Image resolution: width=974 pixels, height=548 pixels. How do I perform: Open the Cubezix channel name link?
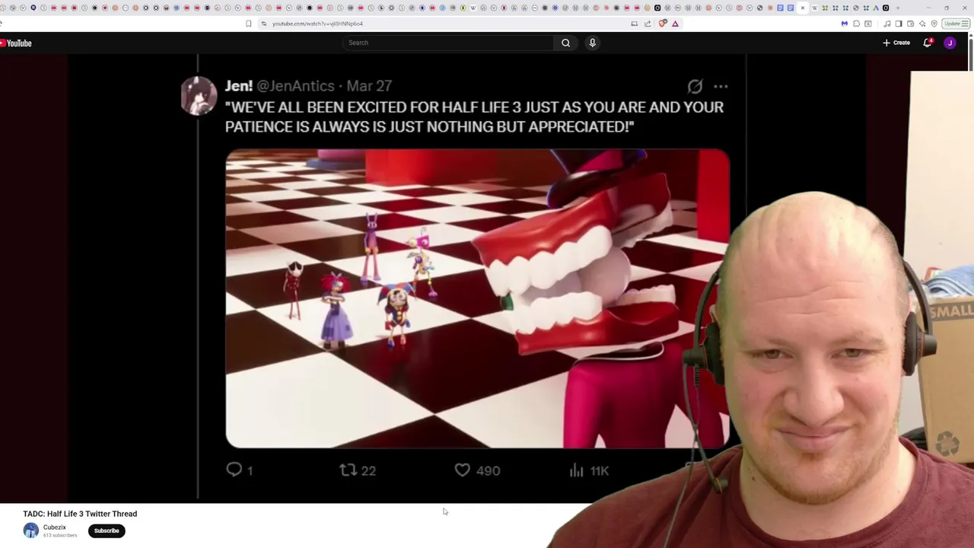point(54,527)
